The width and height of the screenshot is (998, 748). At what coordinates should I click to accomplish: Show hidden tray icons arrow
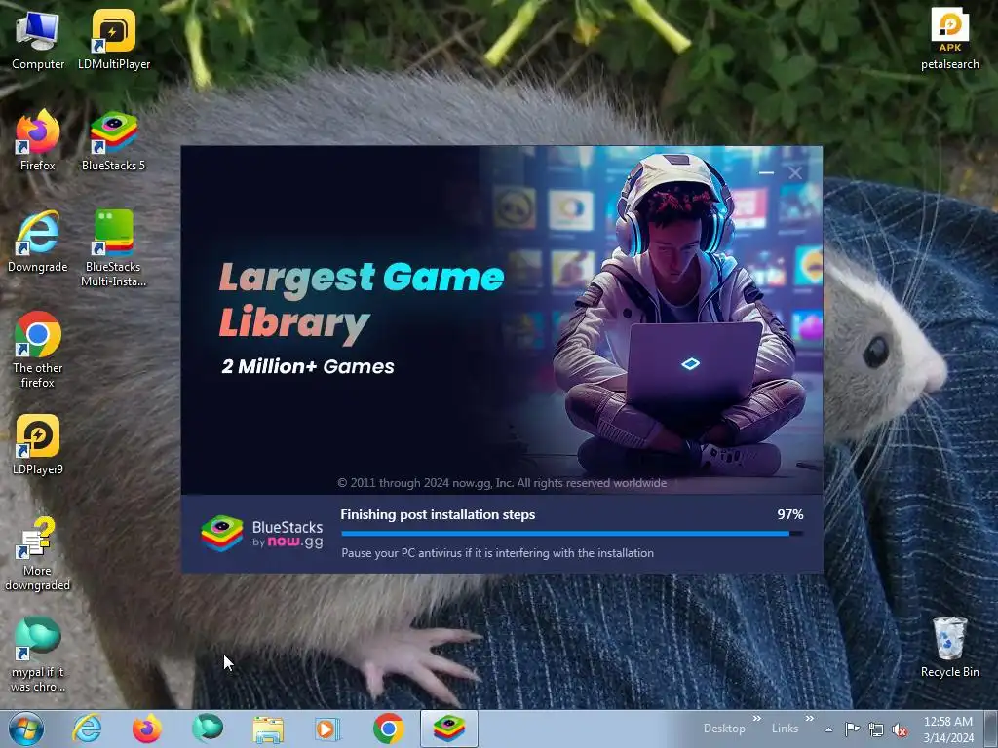(828, 729)
